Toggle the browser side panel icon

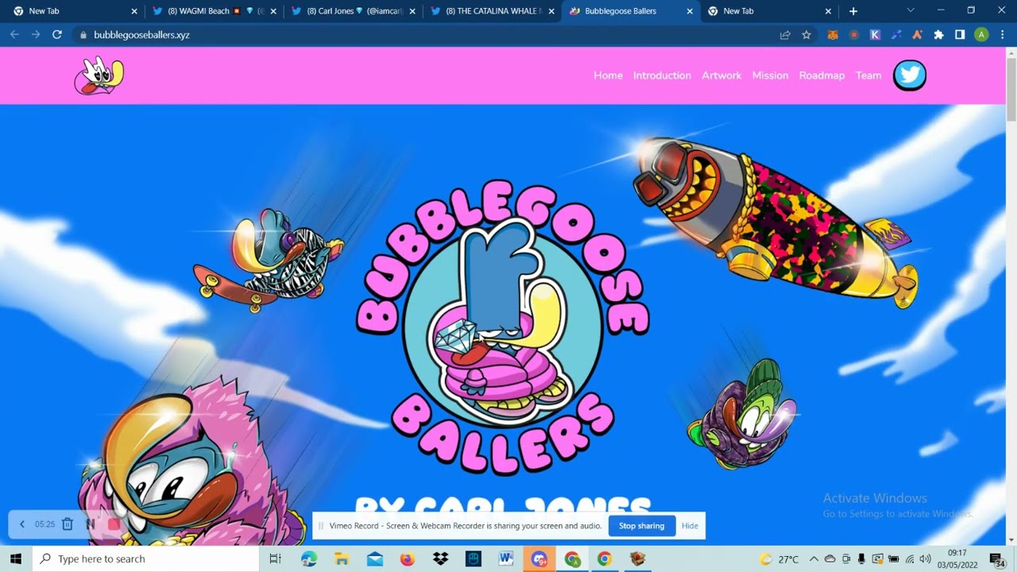pyautogui.click(x=960, y=35)
